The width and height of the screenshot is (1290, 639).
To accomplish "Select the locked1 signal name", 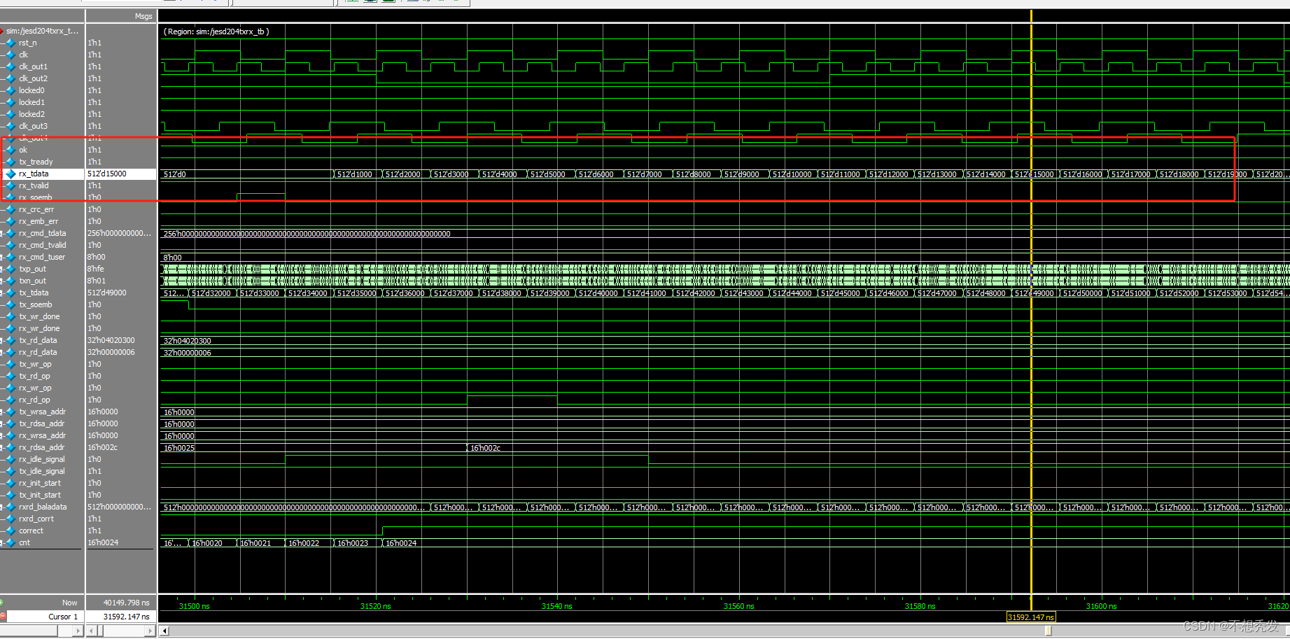I will [31, 102].
